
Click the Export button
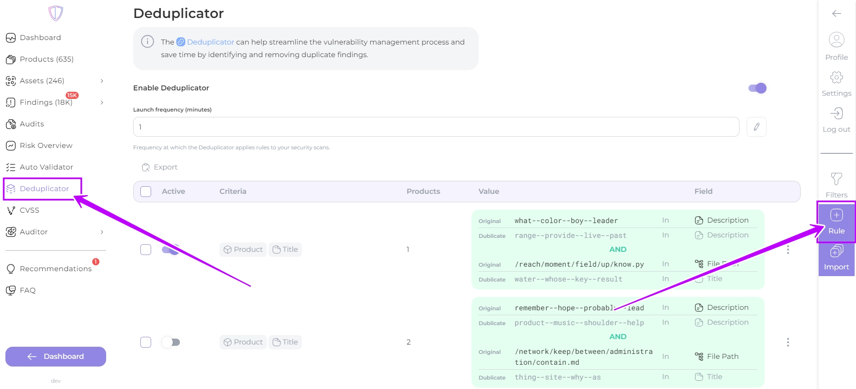click(160, 167)
